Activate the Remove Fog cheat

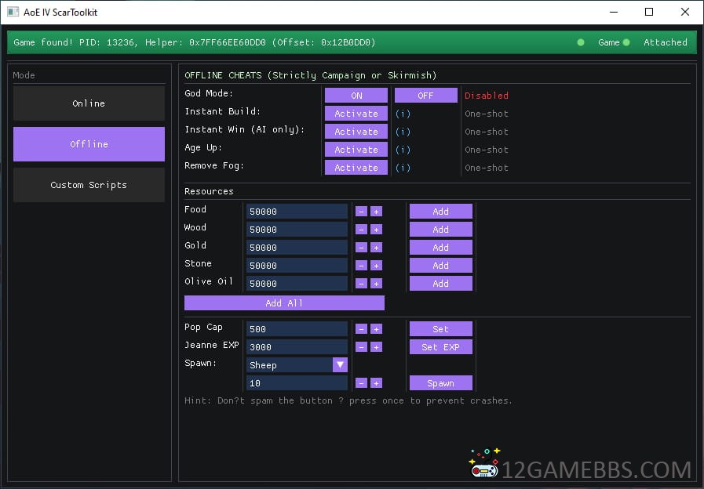(x=356, y=168)
